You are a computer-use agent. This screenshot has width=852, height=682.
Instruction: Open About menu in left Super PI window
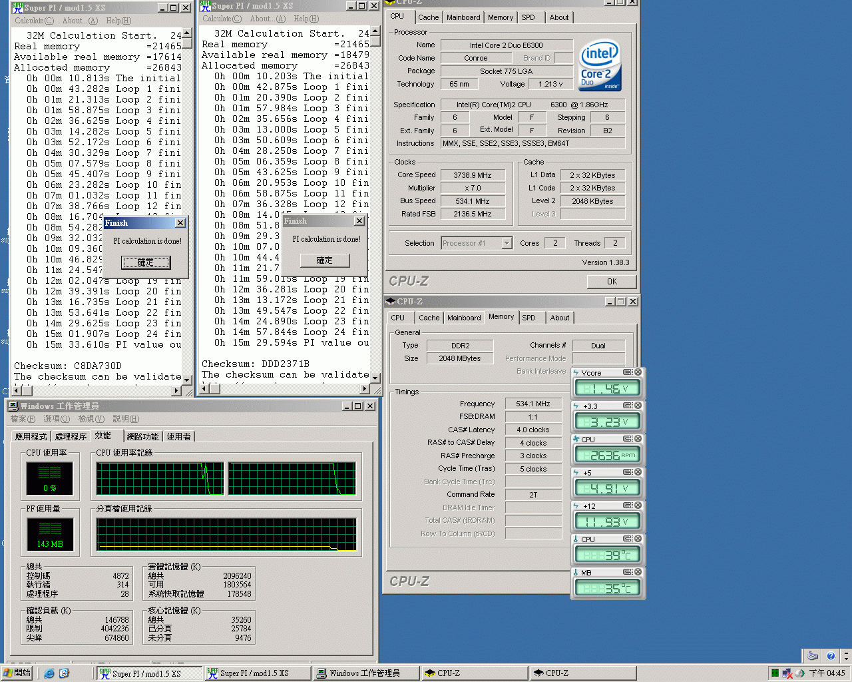(x=80, y=21)
